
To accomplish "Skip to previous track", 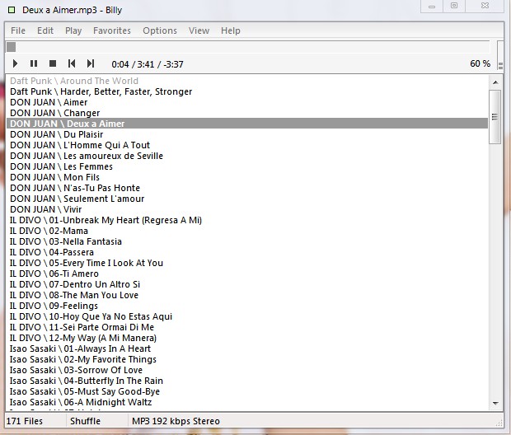I will point(72,63).
